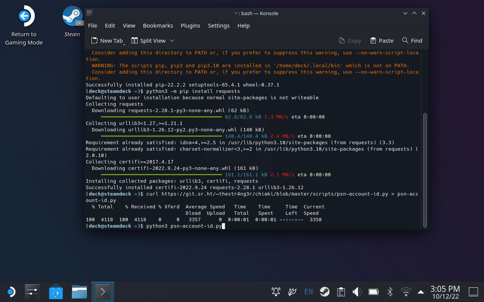Open the File menu in Konsole

(x=93, y=26)
